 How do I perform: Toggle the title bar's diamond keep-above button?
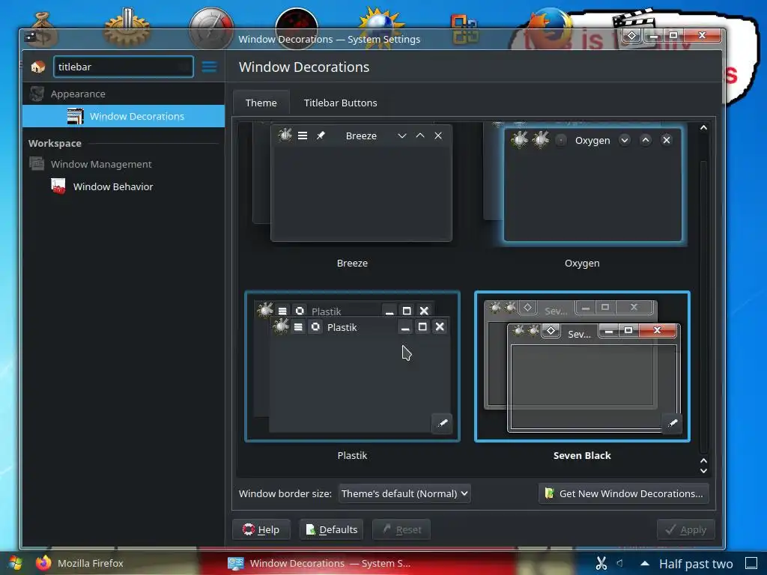tap(631, 36)
